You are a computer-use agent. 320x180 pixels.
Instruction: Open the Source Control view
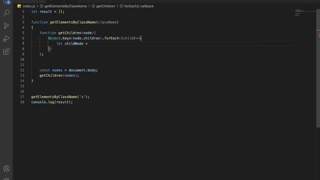pyautogui.click(x=6, y=25)
